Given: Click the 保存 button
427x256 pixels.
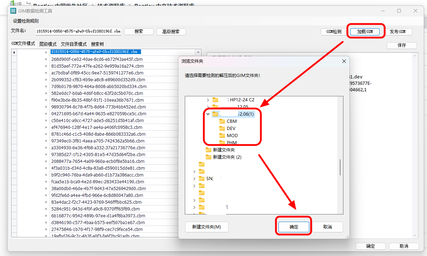Looking at the screenshot, I should tap(402, 45).
